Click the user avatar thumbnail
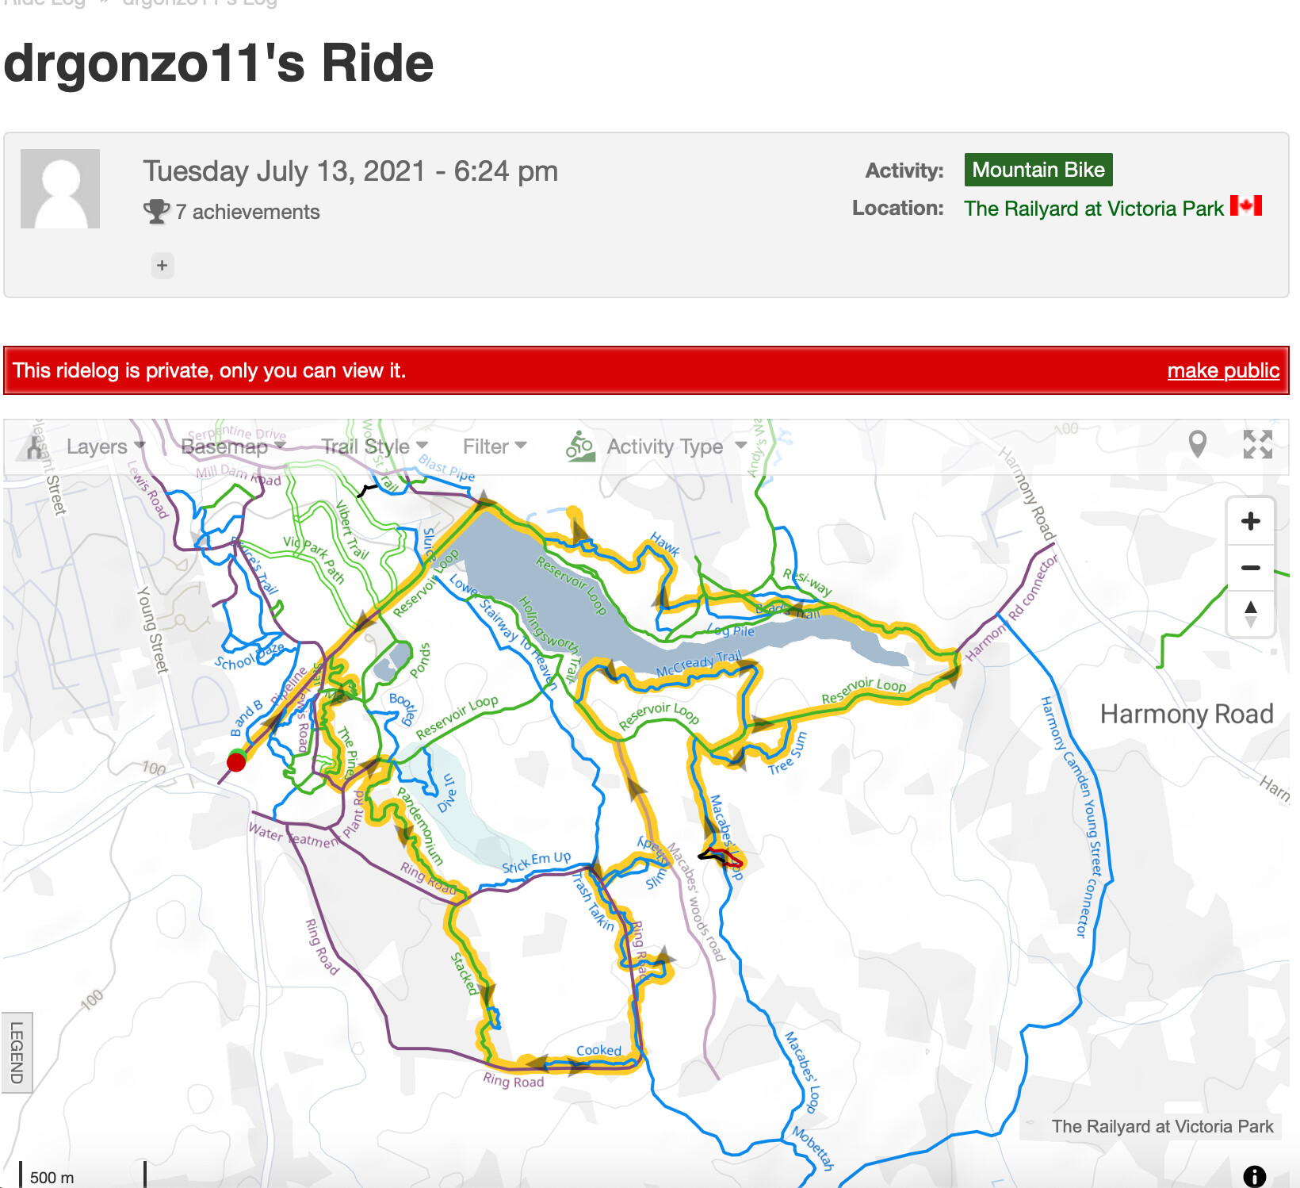The image size is (1300, 1188). (x=60, y=189)
